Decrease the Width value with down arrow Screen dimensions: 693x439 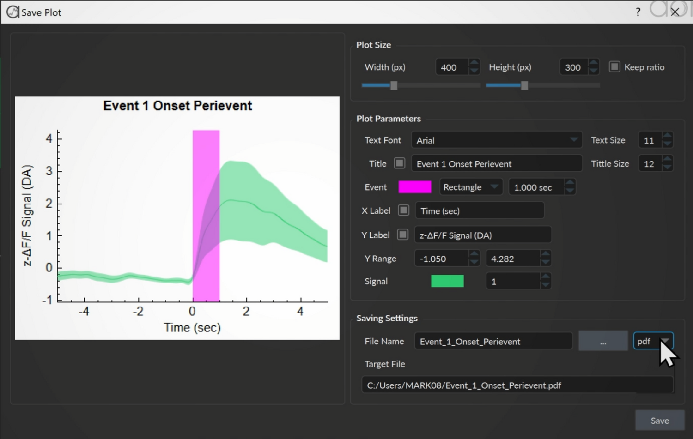pyautogui.click(x=474, y=71)
